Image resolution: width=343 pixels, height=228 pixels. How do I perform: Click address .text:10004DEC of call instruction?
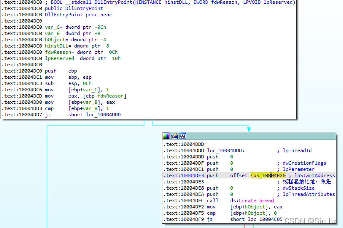click(x=184, y=200)
